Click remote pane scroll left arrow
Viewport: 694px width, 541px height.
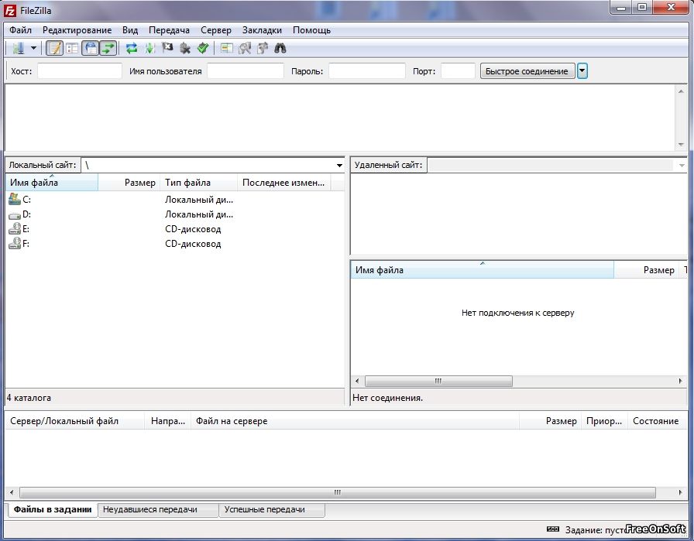pyautogui.click(x=357, y=381)
